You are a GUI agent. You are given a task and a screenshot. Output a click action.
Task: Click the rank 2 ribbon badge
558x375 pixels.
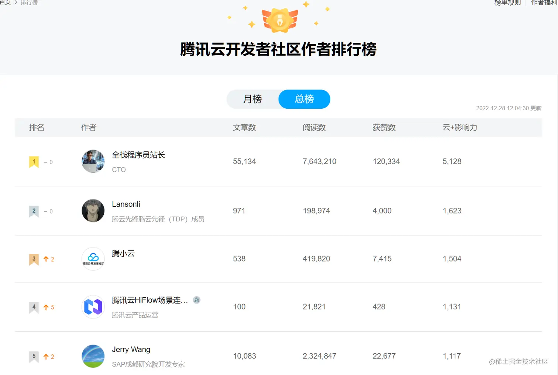point(34,211)
